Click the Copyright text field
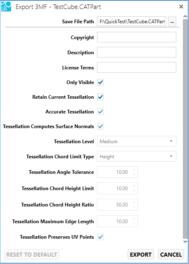 pos(137,37)
